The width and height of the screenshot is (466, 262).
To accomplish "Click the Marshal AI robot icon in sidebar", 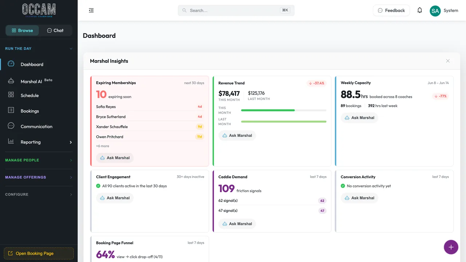I will tap(11, 81).
